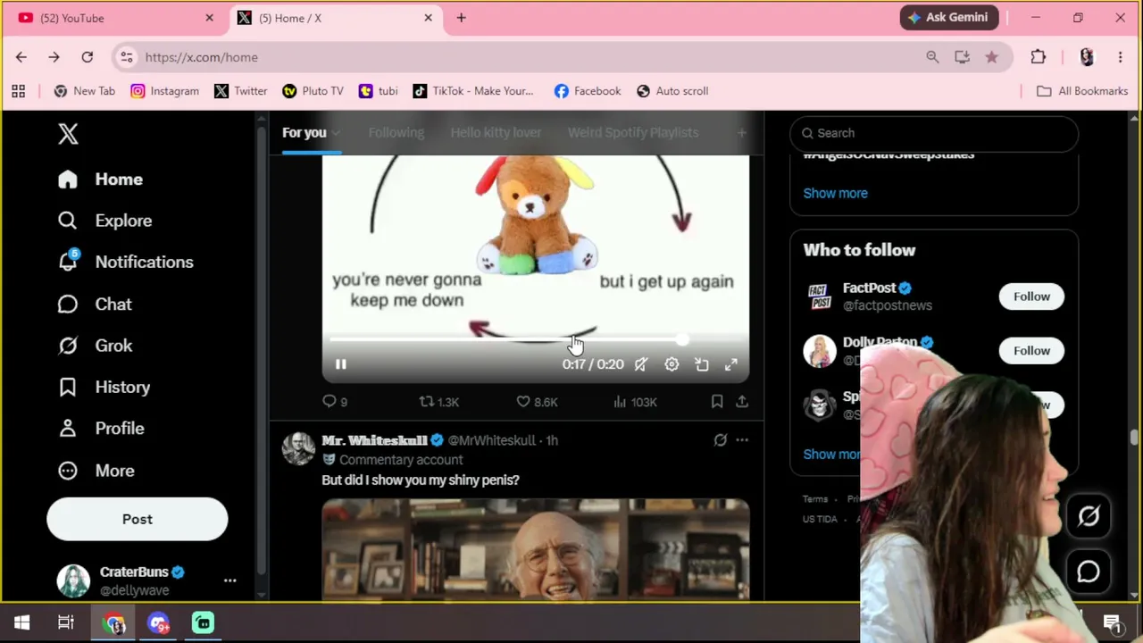The image size is (1143, 643).
Task: Open Discord from the taskbar
Action: point(158,622)
